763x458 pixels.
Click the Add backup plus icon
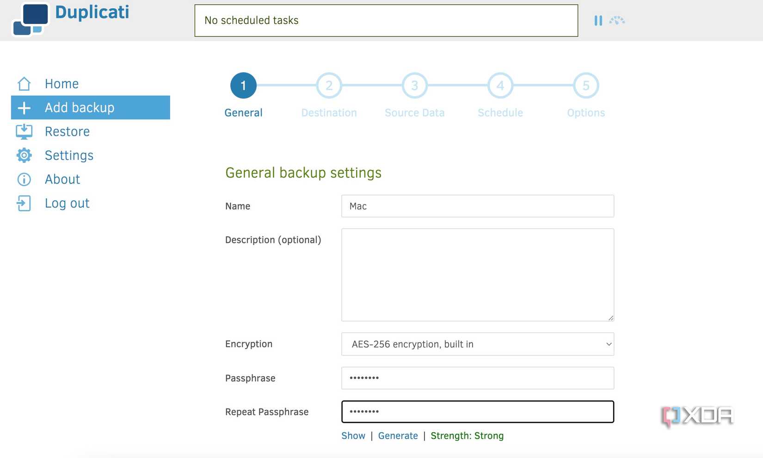24,108
